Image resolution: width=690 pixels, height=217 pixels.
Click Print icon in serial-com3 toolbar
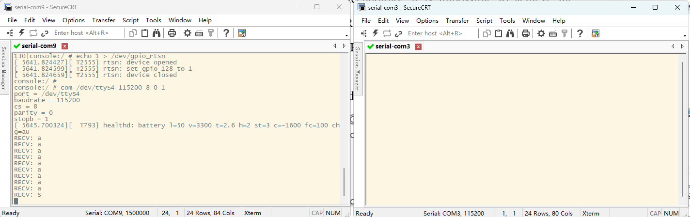525,33
